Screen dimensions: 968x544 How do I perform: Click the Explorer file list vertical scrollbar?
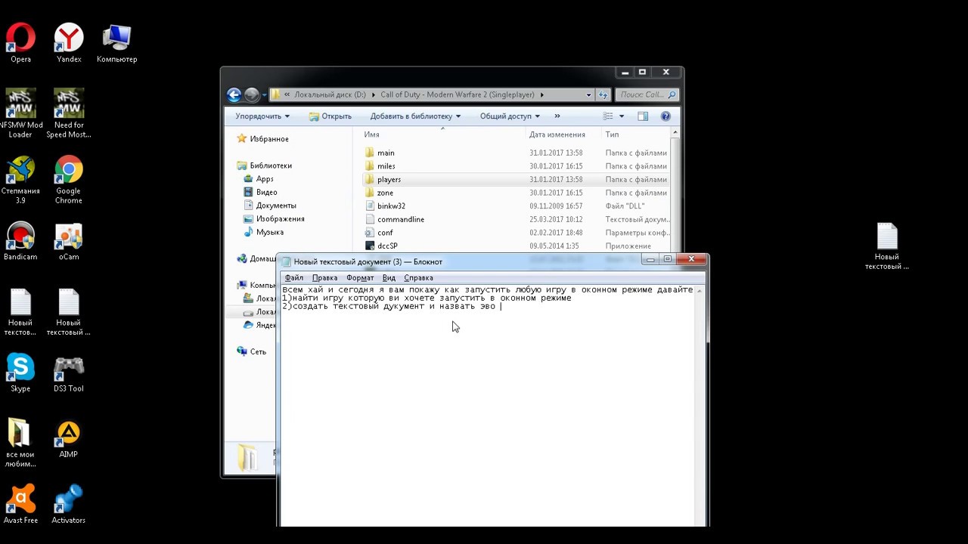pyautogui.click(x=675, y=189)
